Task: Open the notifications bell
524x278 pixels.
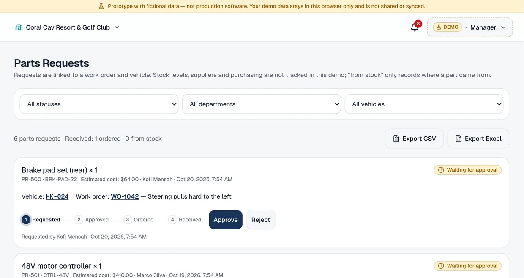Action: click(x=415, y=27)
